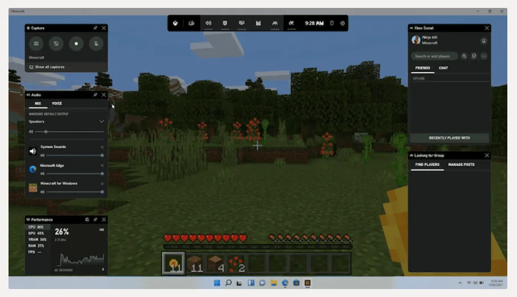The image size is (517, 297).
Task: Toggle the Performance widget from the Game Bar
Action: point(242,23)
